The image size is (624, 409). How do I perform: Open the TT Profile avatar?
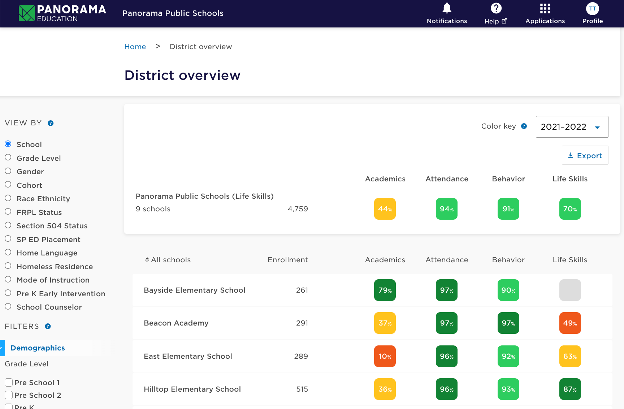point(592,9)
